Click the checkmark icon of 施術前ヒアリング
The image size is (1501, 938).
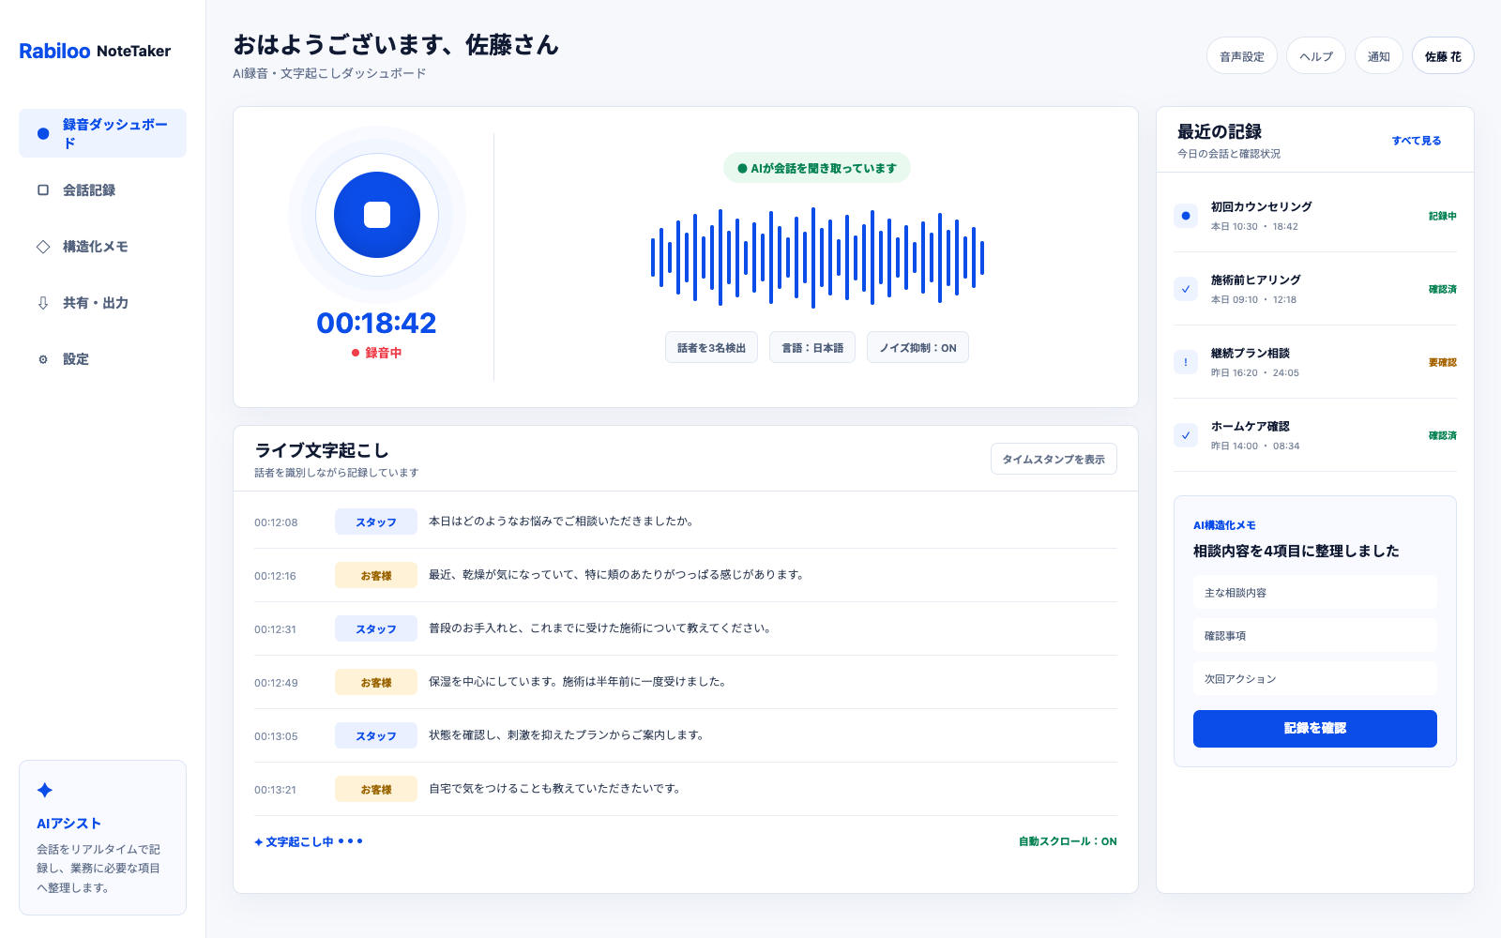(x=1186, y=289)
